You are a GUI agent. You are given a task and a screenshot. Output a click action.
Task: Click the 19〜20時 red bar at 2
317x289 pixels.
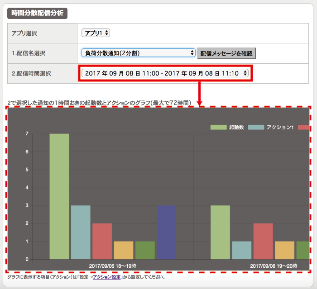(x=263, y=241)
